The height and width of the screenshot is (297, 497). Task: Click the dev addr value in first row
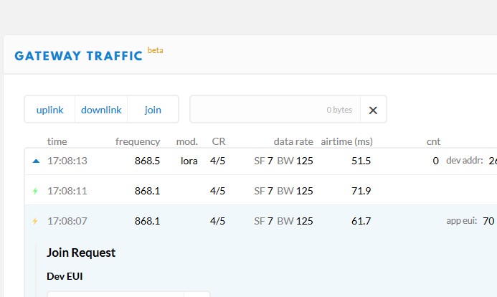pos(492,161)
